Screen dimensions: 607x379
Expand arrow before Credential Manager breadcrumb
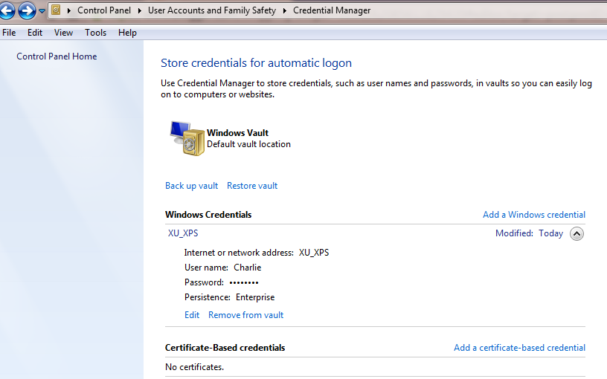point(284,10)
